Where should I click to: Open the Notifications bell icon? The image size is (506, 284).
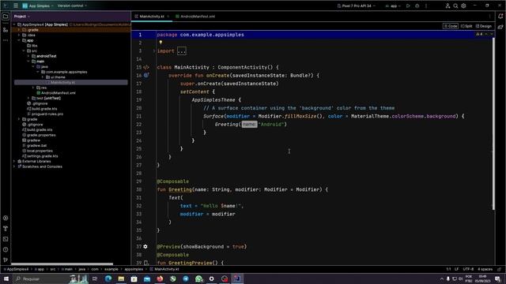pos(500,16)
